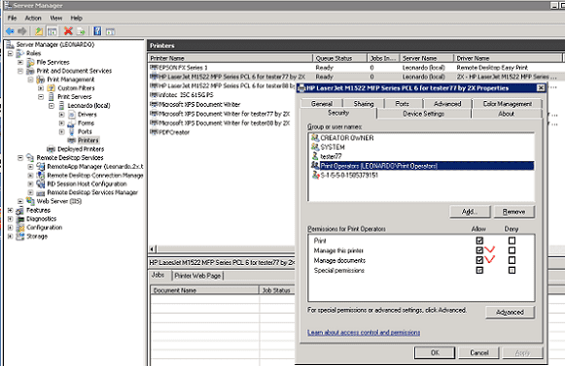Click the red X Delete toolbar icon
The width and height of the screenshot is (565, 366).
point(68,31)
